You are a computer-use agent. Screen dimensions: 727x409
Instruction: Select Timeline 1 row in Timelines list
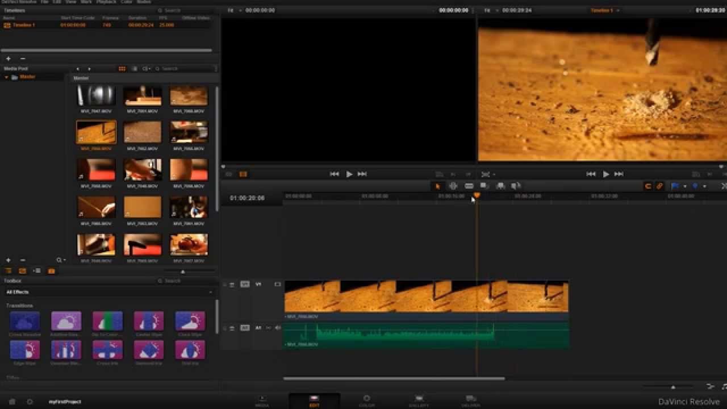107,25
